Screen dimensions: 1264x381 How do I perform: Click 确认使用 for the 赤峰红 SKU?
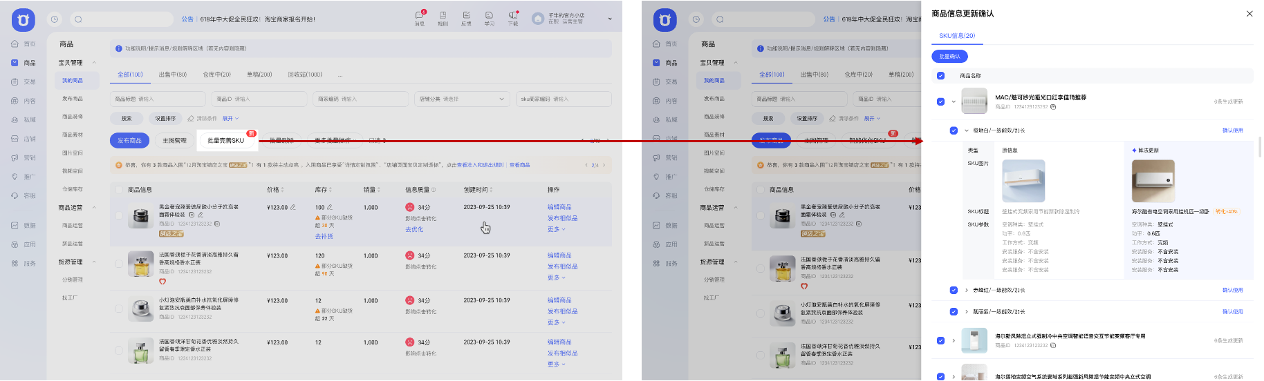(1232, 291)
